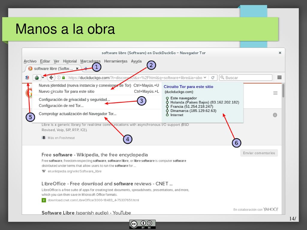Open the Editar menu

45,61
